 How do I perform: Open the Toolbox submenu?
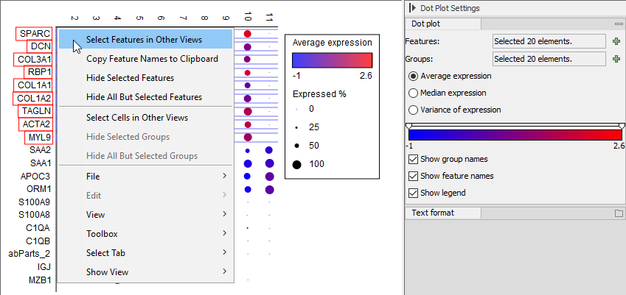[145, 234]
